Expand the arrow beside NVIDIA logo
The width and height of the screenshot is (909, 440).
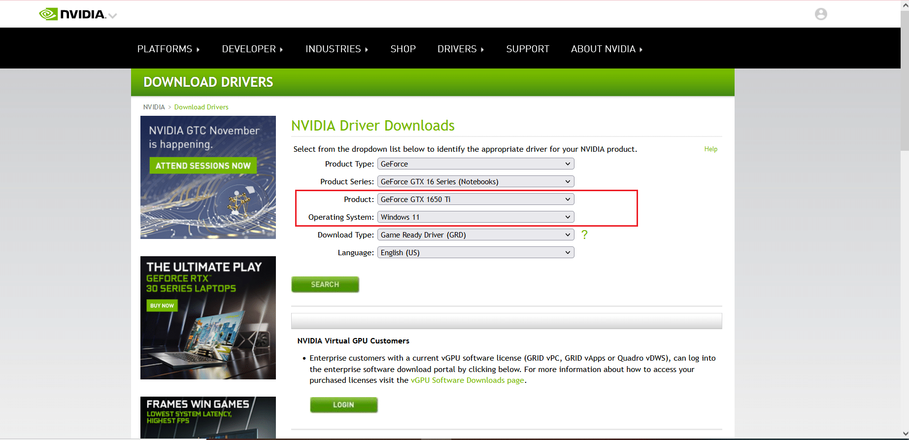[x=113, y=16]
